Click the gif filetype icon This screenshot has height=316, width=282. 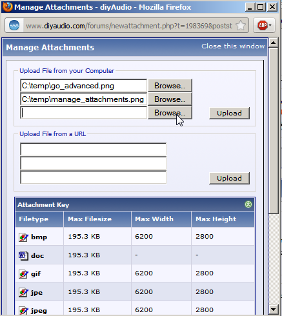click(x=23, y=274)
